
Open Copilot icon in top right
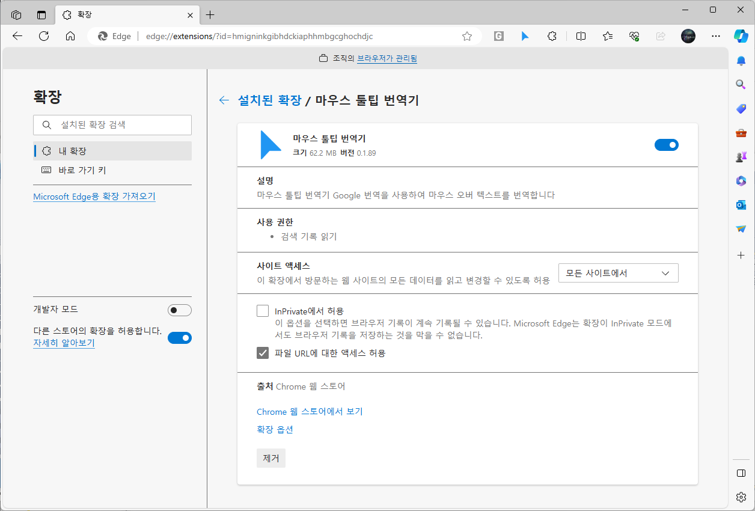pyautogui.click(x=741, y=36)
